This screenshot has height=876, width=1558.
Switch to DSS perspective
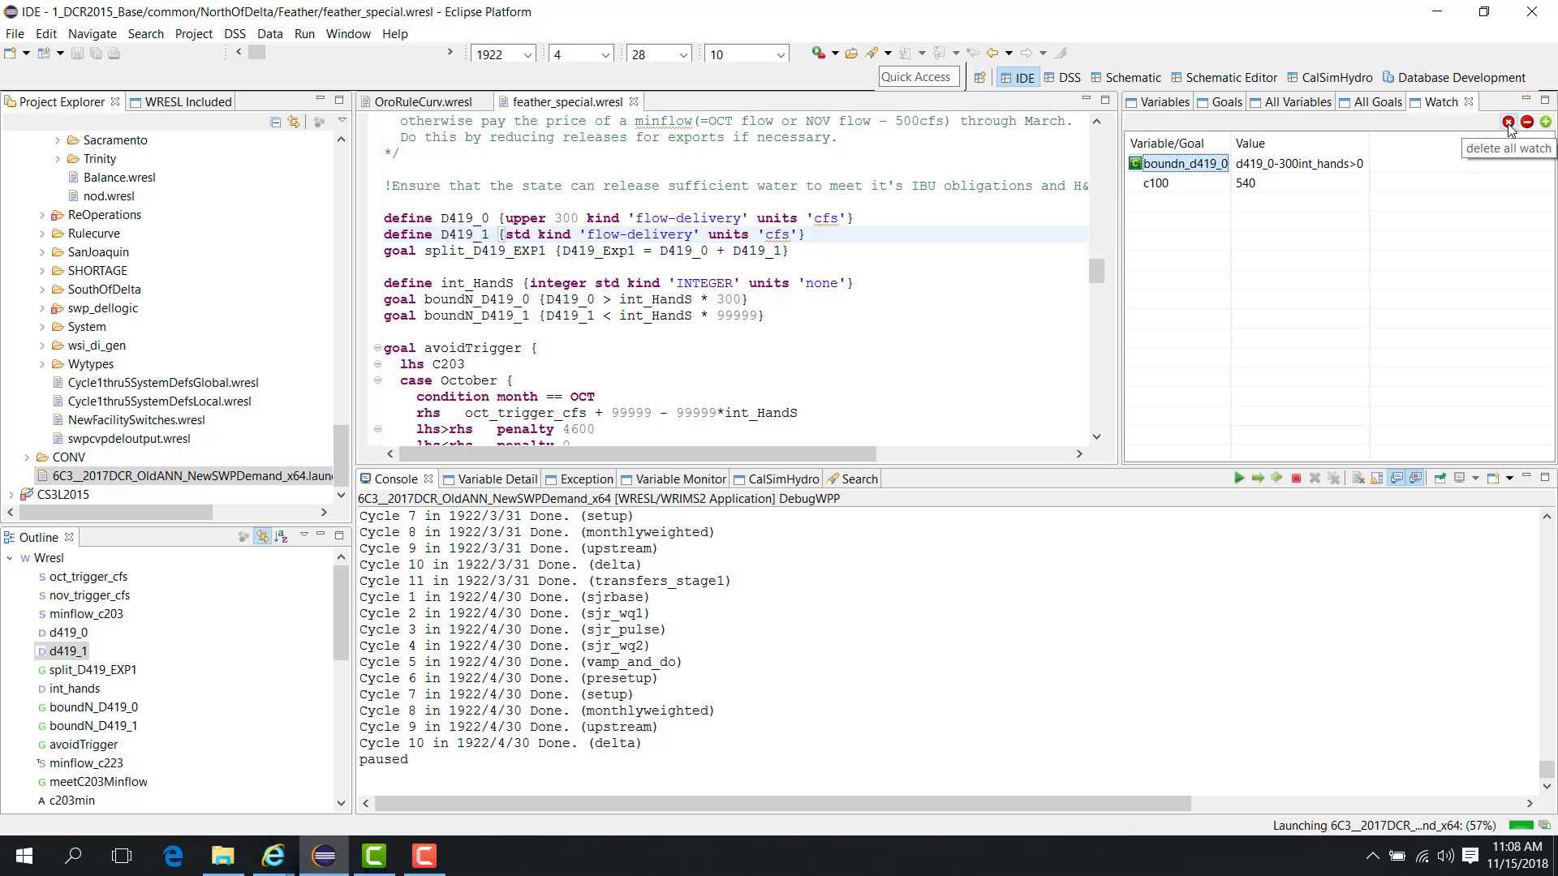(1062, 78)
